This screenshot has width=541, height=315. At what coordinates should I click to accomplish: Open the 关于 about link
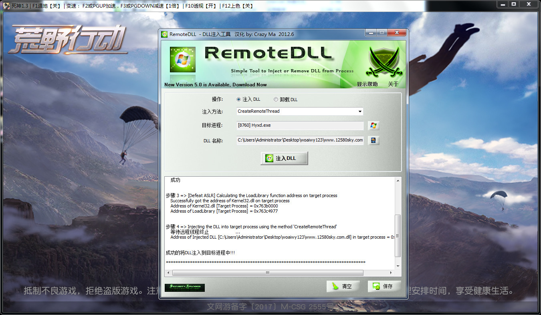tap(393, 84)
